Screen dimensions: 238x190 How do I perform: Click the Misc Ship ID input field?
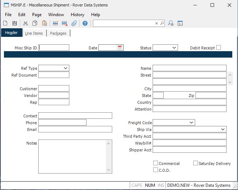pyautogui.click(x=54, y=48)
